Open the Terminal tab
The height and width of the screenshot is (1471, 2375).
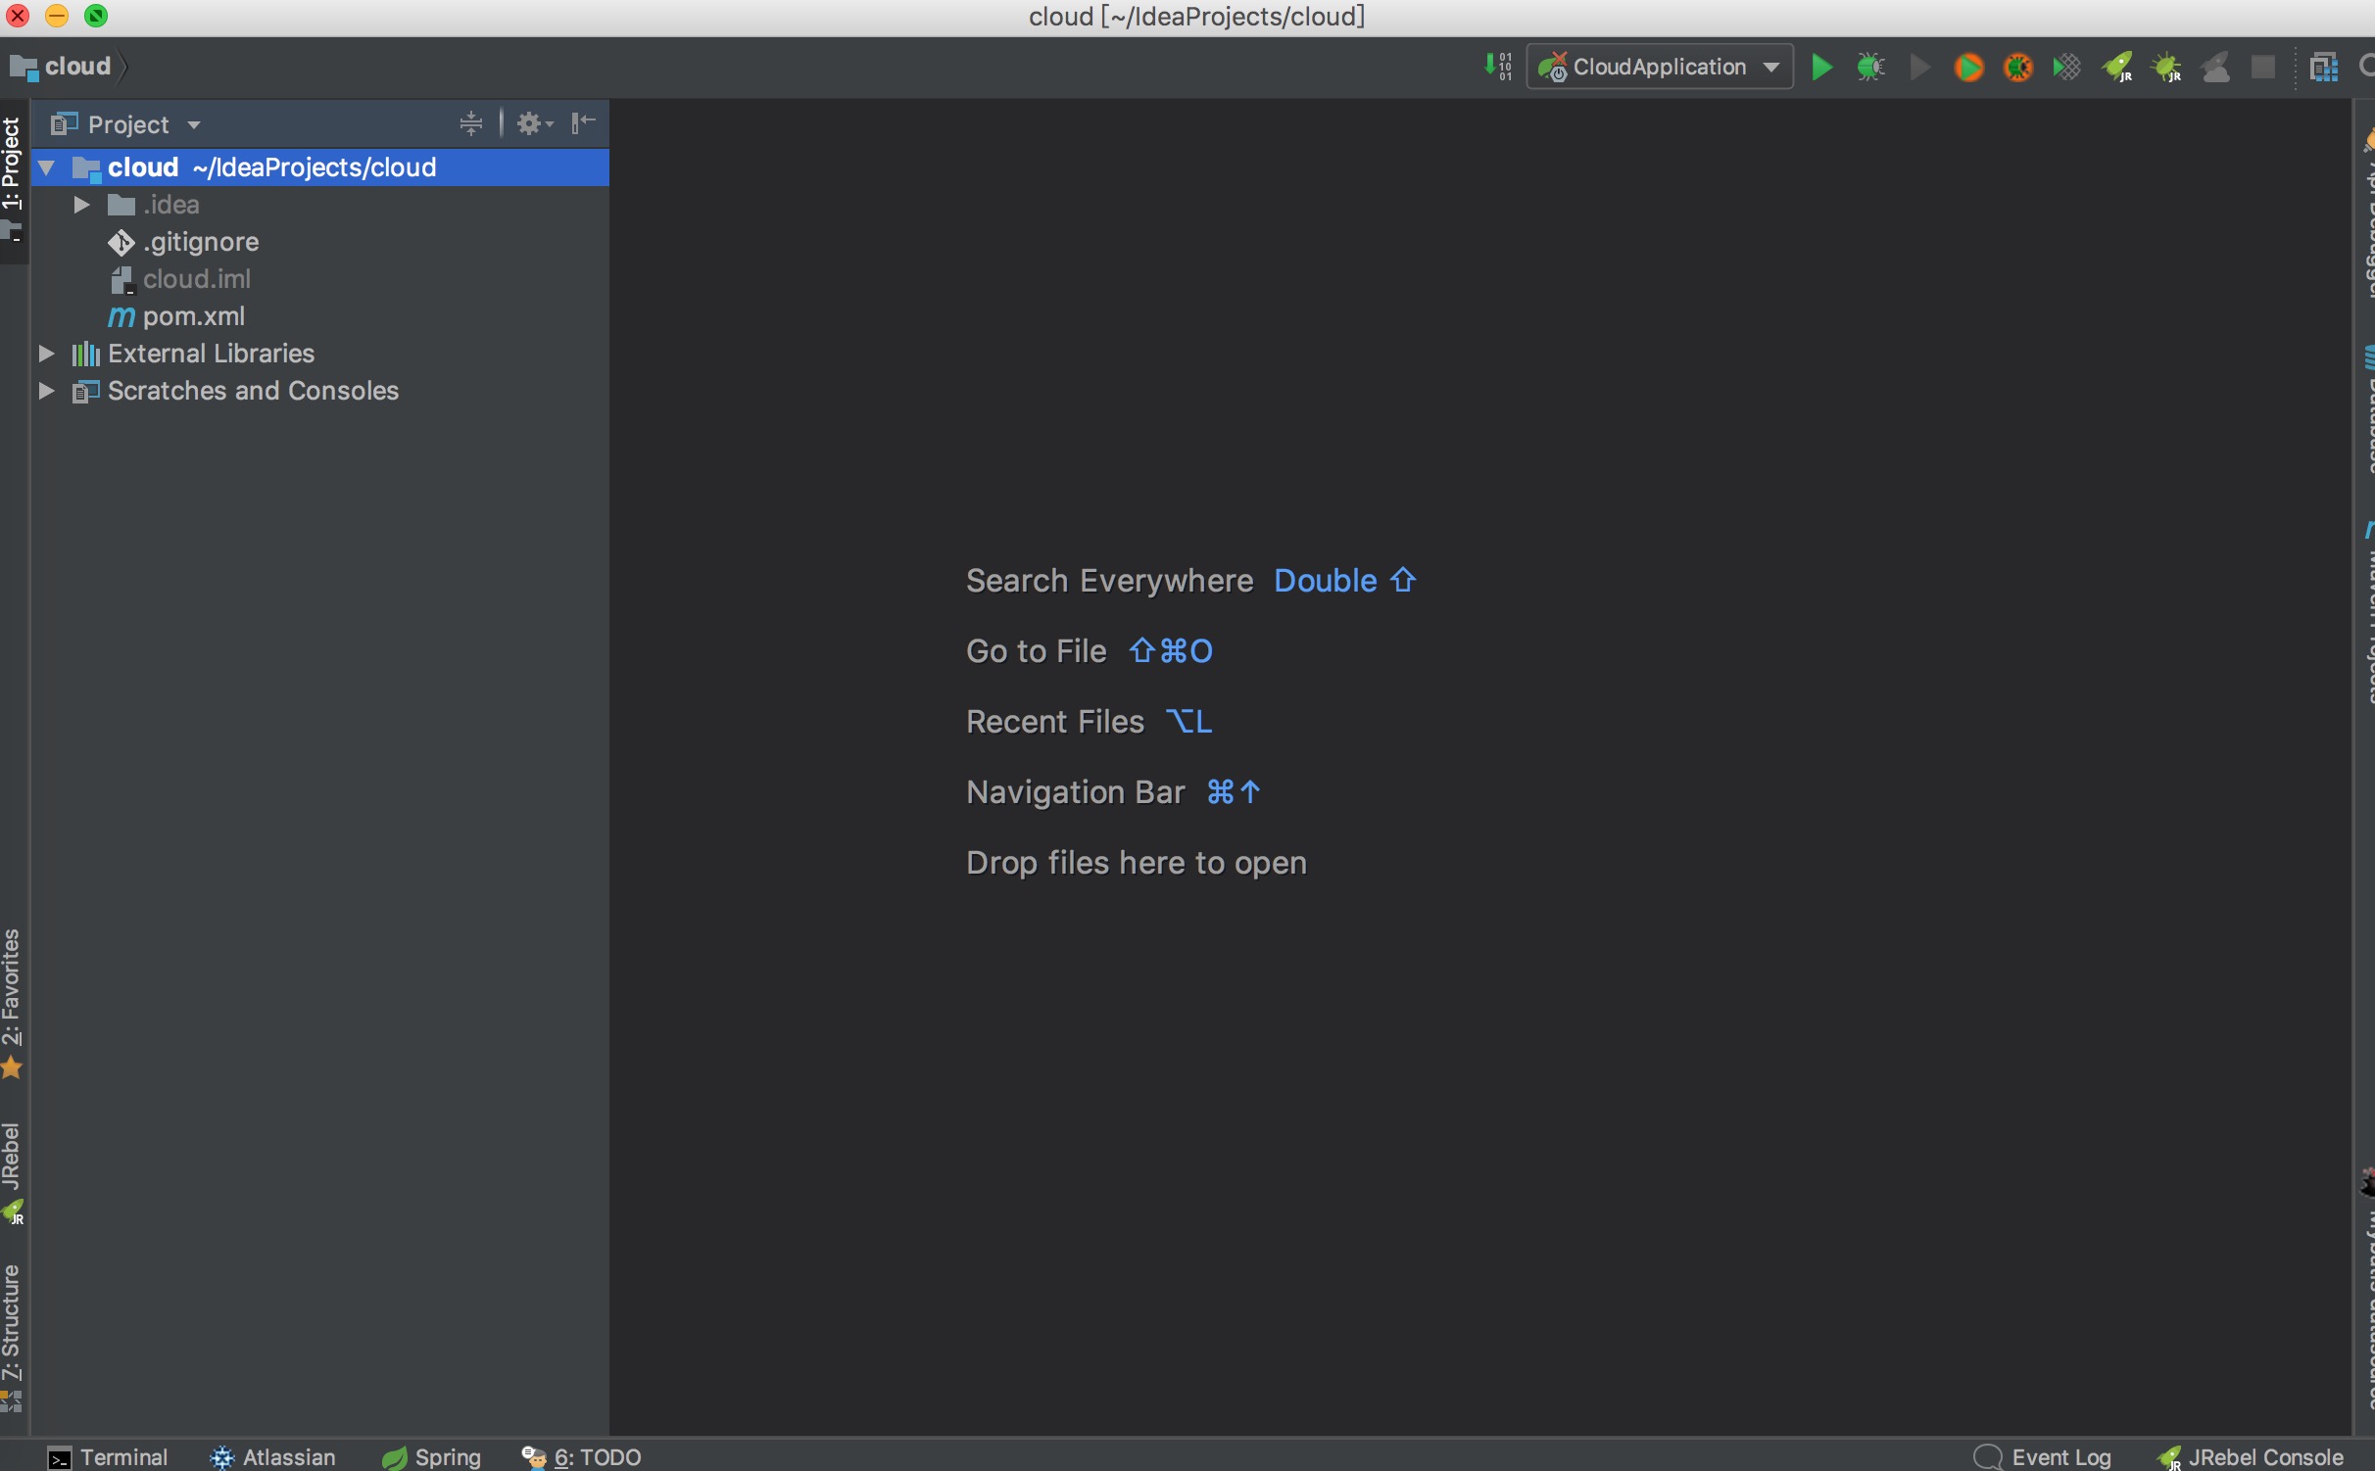(x=108, y=1457)
